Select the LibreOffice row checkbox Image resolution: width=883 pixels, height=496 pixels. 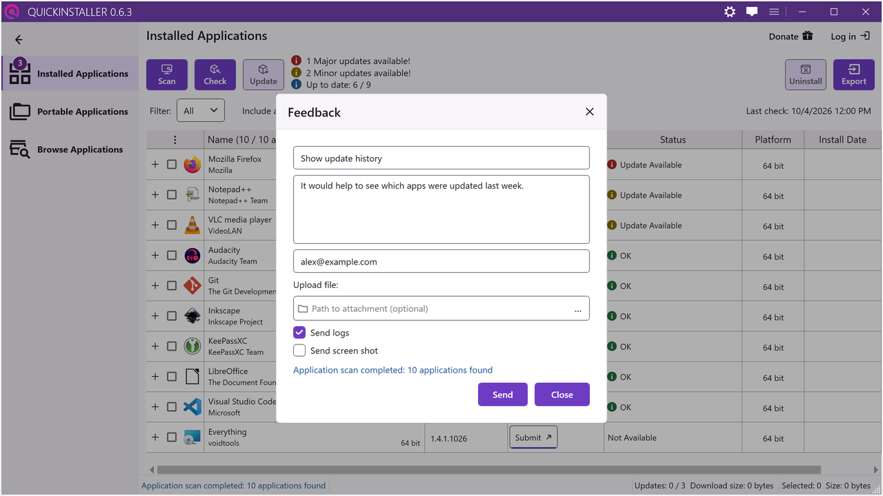click(172, 377)
